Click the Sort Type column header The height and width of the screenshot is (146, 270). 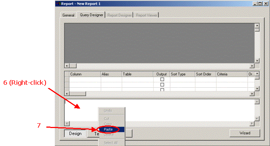click(182, 74)
